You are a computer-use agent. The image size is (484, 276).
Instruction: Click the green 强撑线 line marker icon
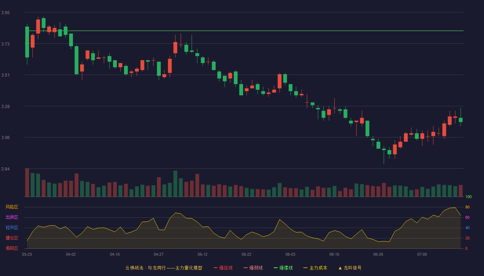click(276, 268)
